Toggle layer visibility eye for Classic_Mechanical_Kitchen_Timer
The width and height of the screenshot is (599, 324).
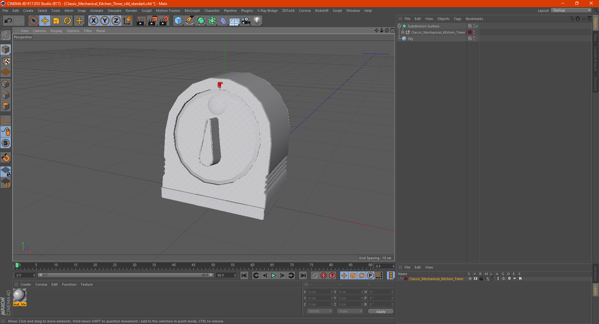(475, 279)
